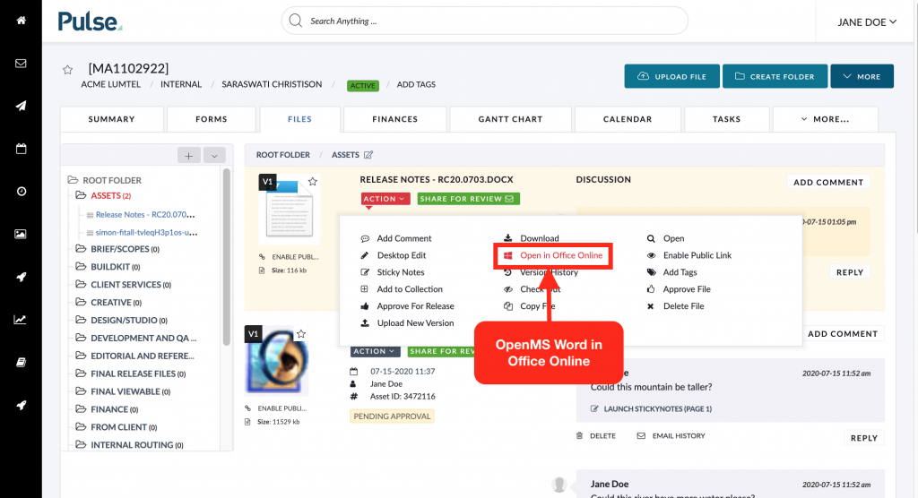Open the FINANCES tab
Image resolution: width=918 pixels, height=498 pixels.
pos(395,119)
